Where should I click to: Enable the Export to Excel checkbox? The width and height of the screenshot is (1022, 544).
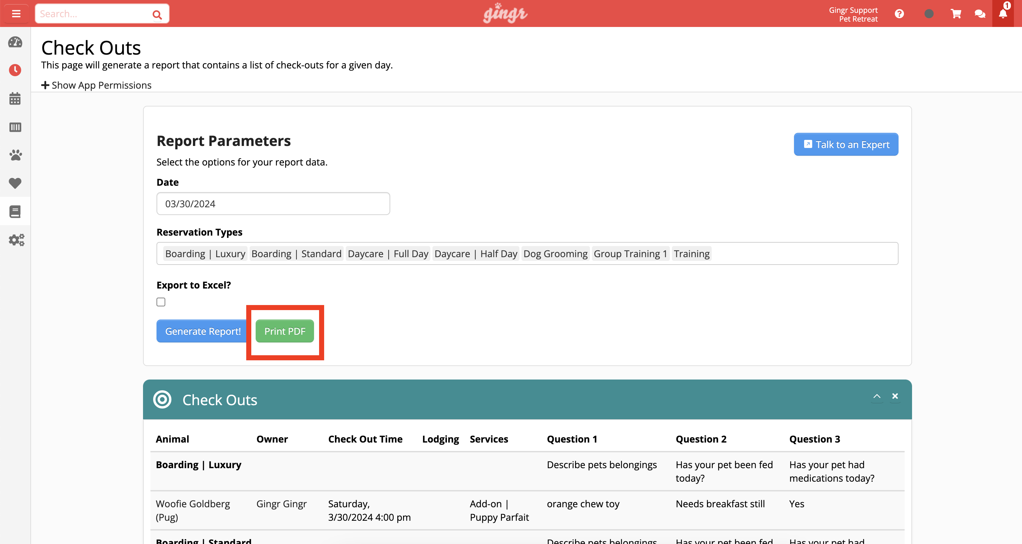[x=161, y=302]
